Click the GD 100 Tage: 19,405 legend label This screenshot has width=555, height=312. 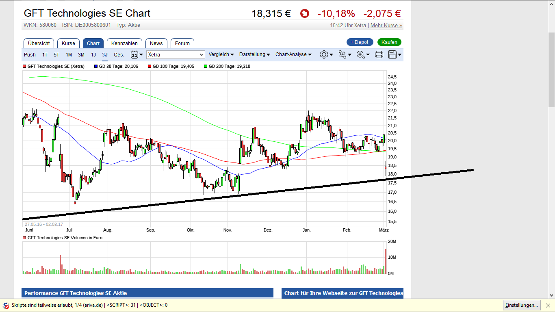click(173, 66)
